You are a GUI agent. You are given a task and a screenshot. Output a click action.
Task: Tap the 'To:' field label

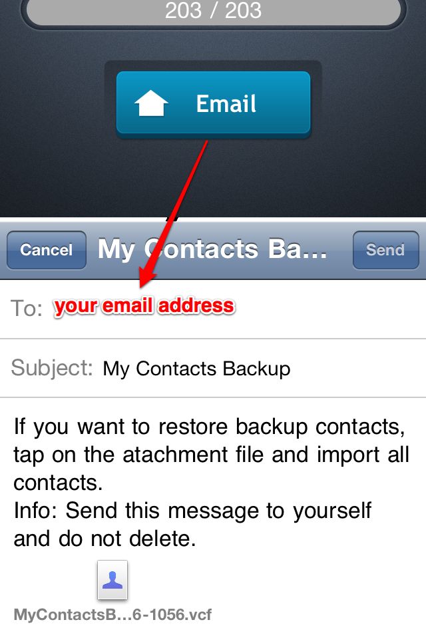27,308
